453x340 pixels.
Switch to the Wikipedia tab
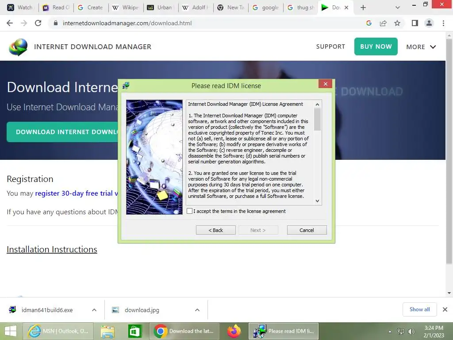[126, 8]
